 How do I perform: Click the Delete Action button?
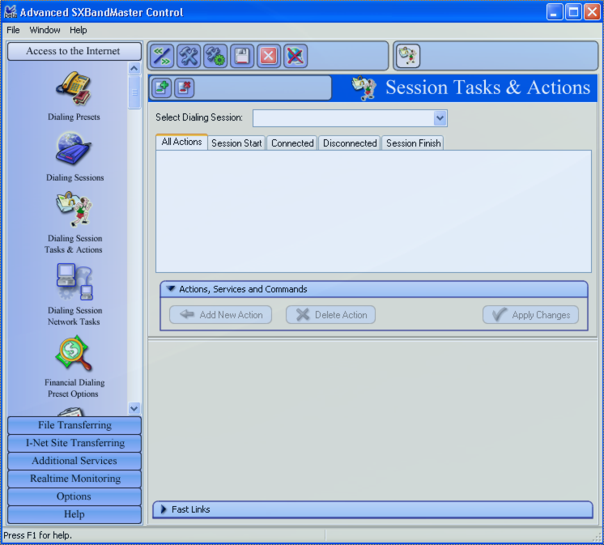click(x=330, y=315)
